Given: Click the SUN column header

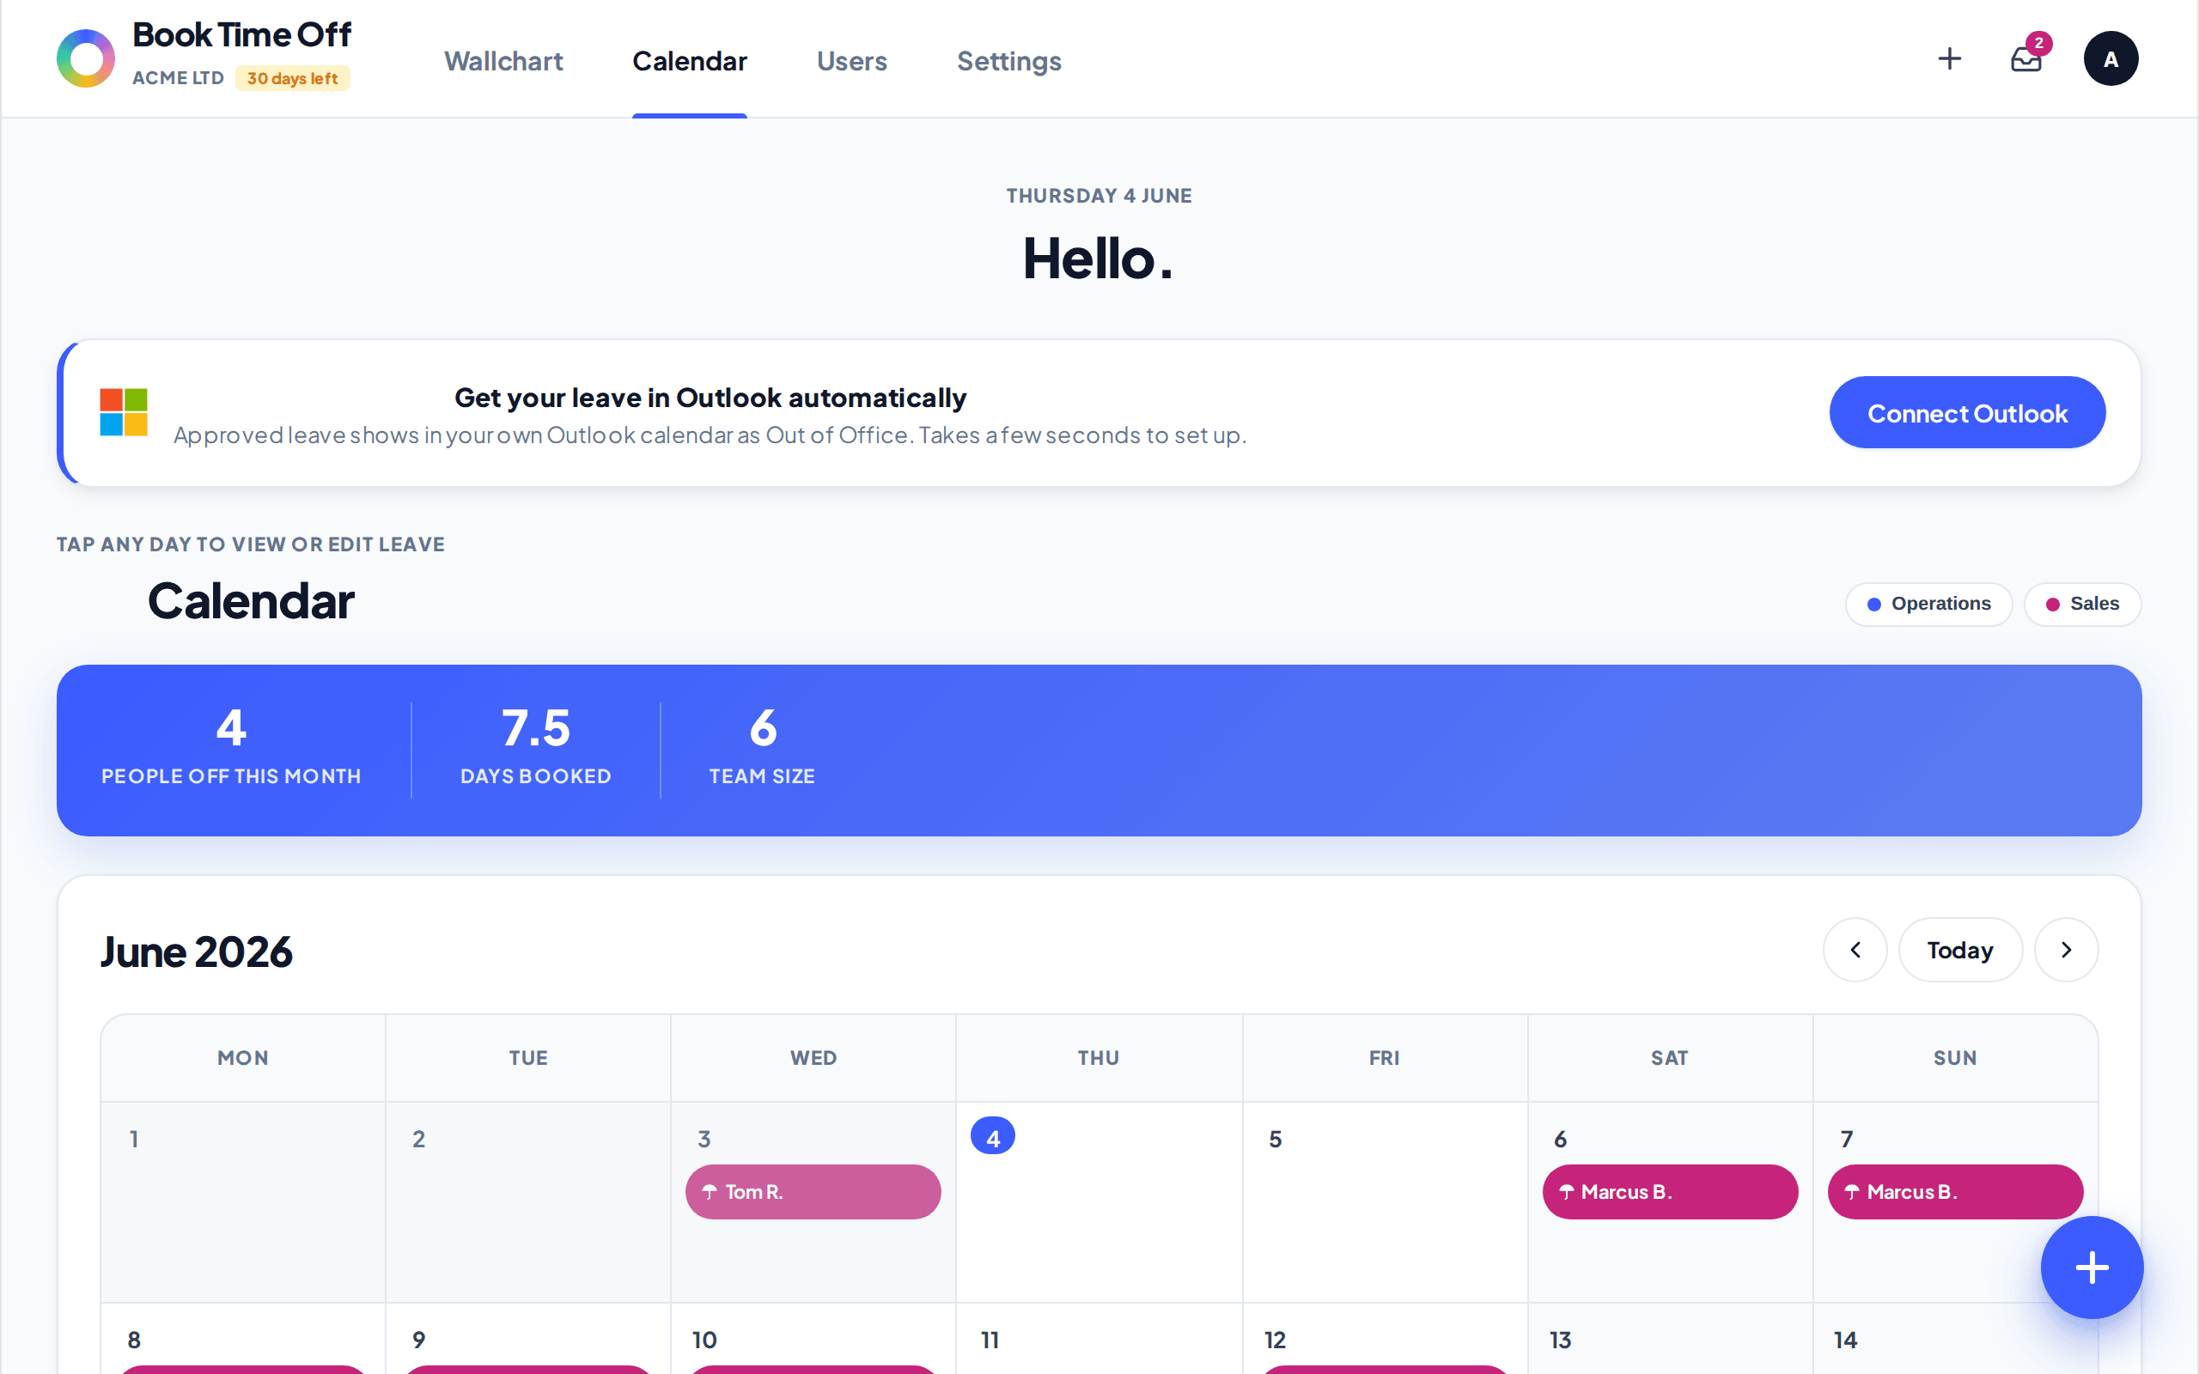Looking at the screenshot, I should coord(1955,1058).
